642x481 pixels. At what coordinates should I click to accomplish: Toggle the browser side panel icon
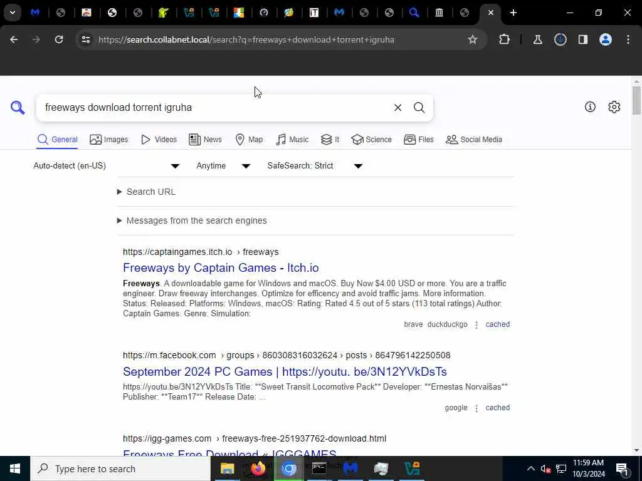[582, 39]
